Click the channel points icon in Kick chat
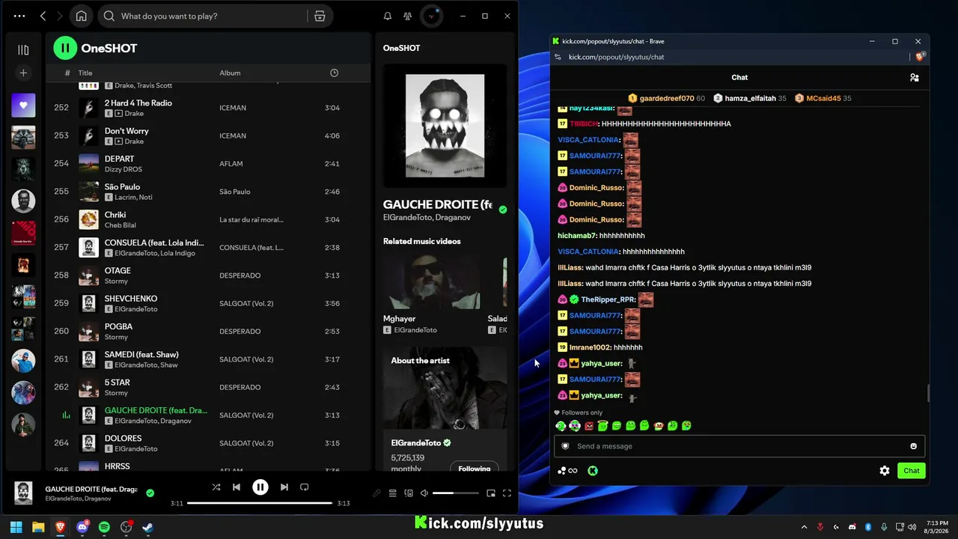 pyautogui.click(x=568, y=471)
